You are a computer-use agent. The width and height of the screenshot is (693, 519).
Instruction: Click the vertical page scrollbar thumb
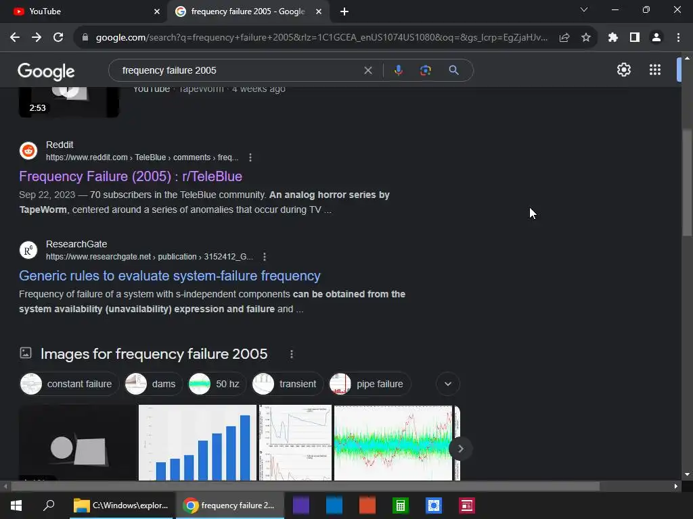click(687, 183)
